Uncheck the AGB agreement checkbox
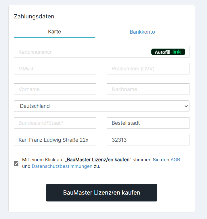The image size is (207, 219). point(16,164)
